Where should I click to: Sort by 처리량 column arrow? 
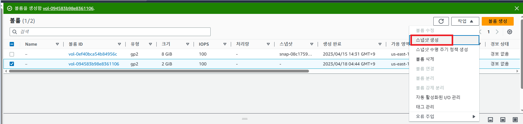(x=268, y=44)
